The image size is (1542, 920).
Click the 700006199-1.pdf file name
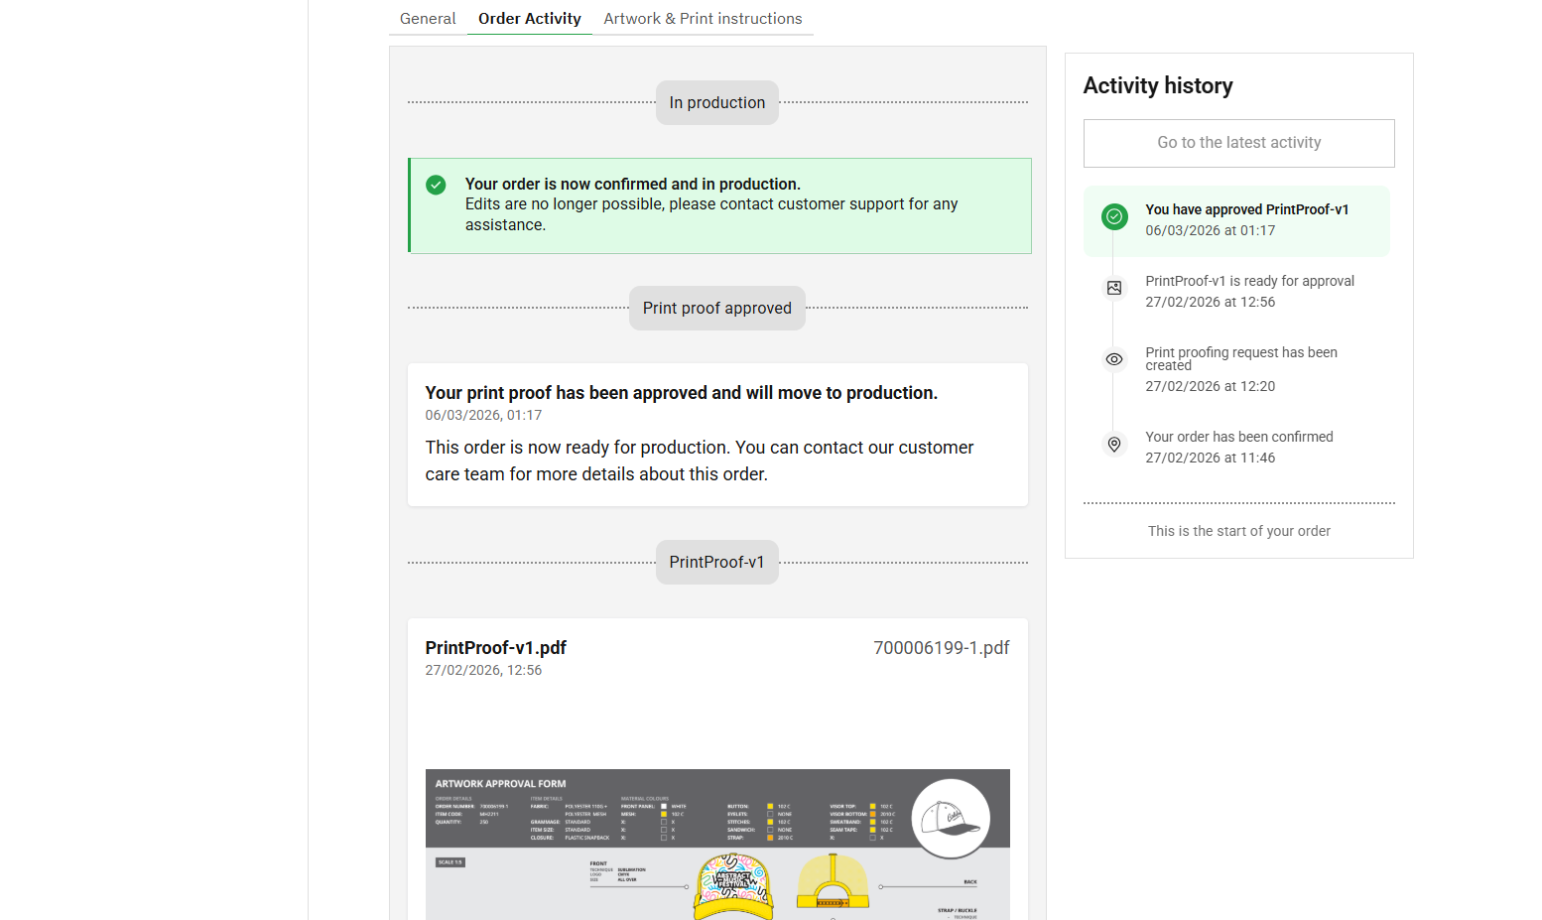pos(942,648)
